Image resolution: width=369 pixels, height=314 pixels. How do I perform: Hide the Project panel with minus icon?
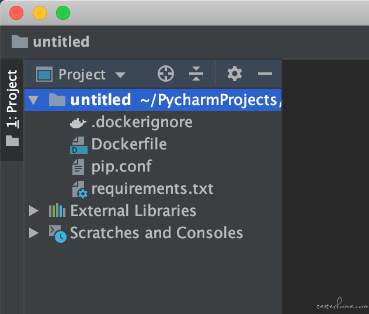tap(265, 74)
